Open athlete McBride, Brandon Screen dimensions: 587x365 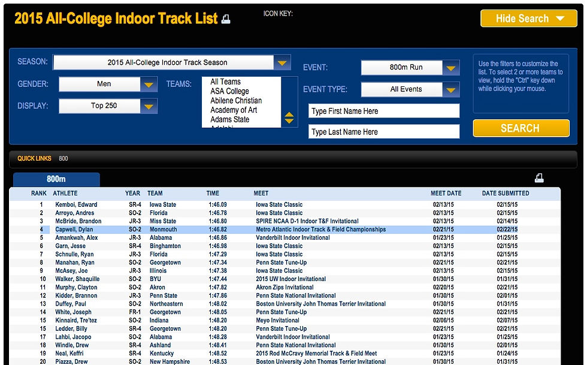click(x=78, y=221)
